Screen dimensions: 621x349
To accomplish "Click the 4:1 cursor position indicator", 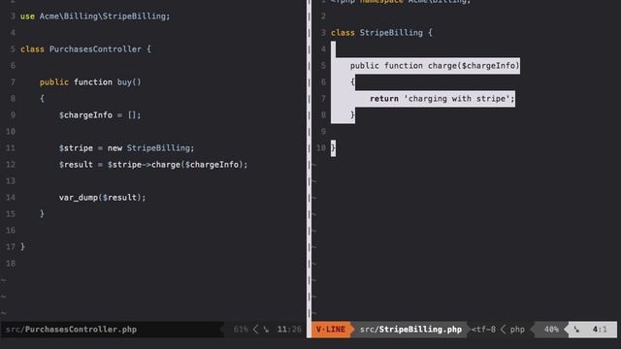I will coord(600,330).
